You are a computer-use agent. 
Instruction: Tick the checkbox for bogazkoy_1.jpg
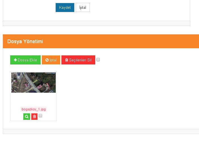[40, 116]
